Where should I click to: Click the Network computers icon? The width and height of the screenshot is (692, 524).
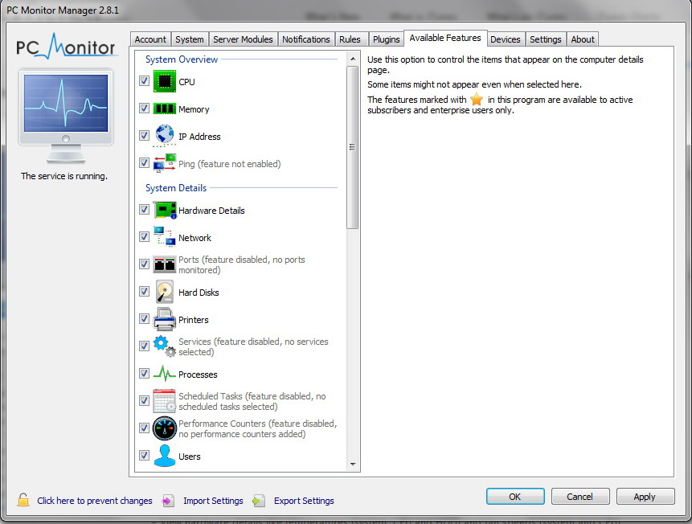pyautogui.click(x=165, y=236)
